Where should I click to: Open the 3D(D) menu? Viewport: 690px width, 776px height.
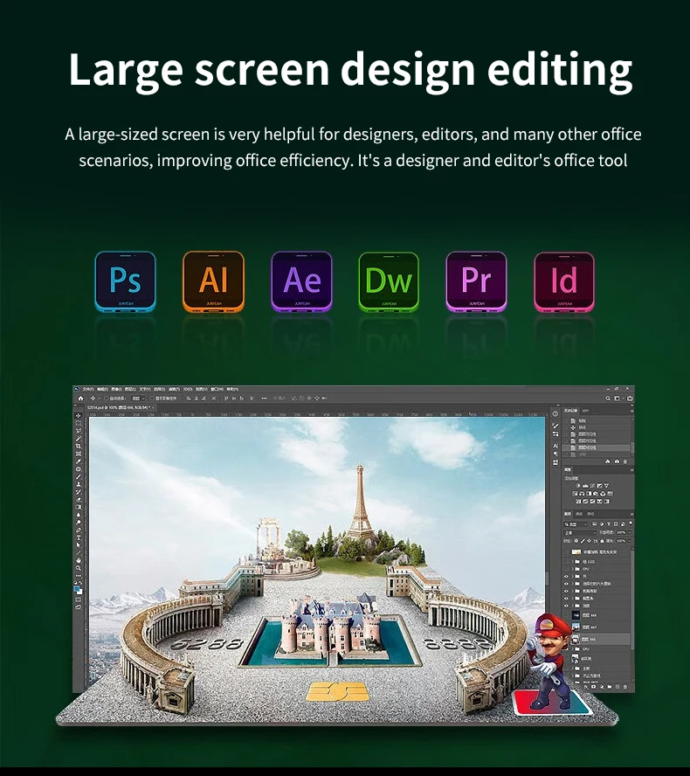tap(188, 389)
